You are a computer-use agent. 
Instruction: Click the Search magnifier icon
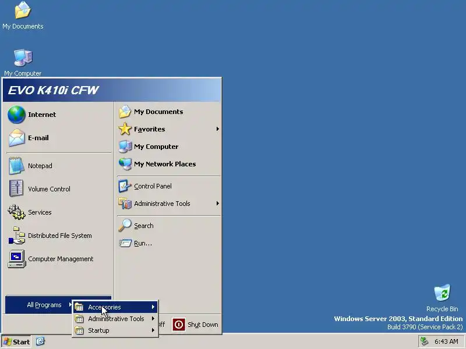coord(125,226)
